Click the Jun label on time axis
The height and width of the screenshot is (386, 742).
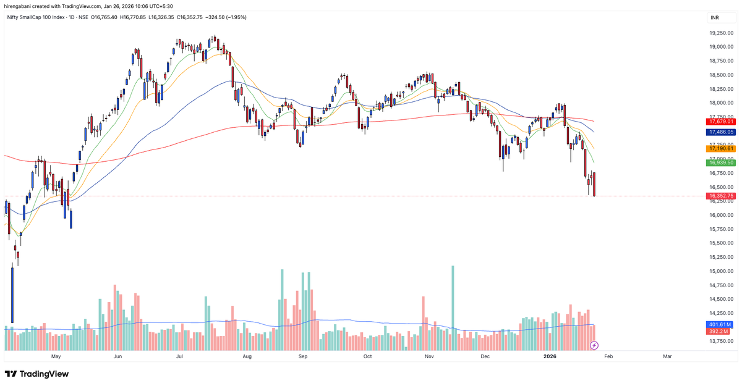tap(117, 356)
